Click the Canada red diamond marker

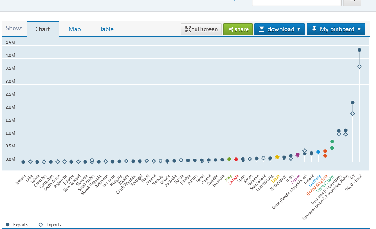[x=236, y=159]
